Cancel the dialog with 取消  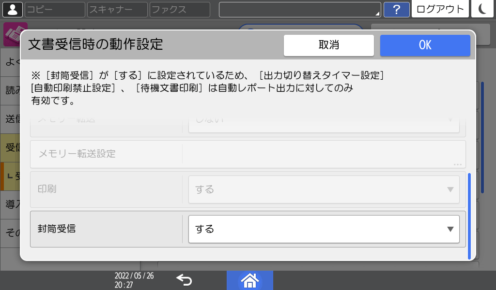coord(328,45)
